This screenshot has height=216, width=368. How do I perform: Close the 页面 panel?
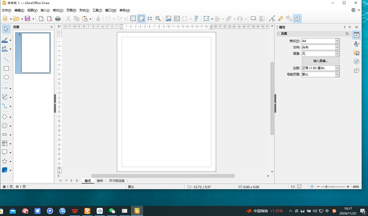[x=52, y=27]
